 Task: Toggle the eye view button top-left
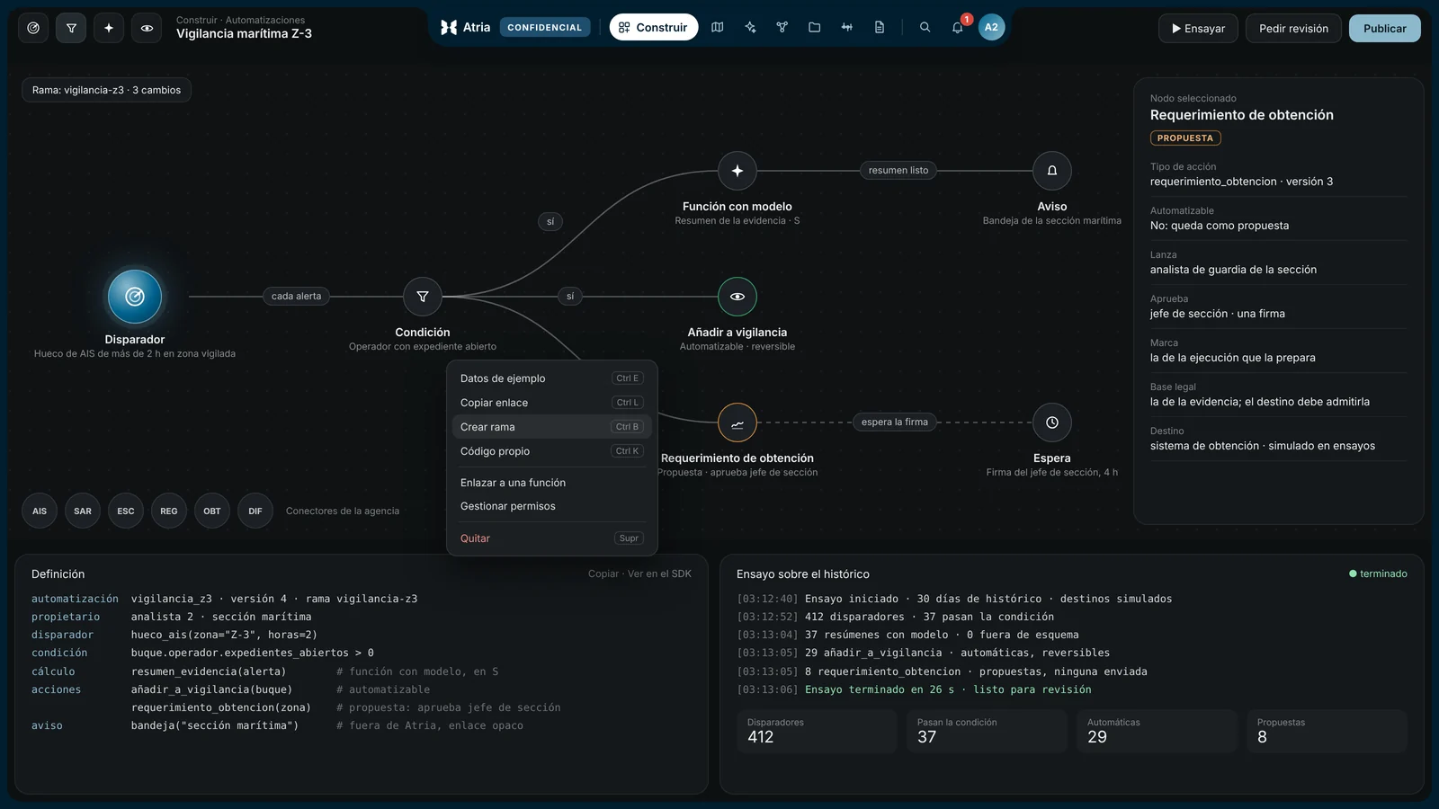(x=147, y=28)
